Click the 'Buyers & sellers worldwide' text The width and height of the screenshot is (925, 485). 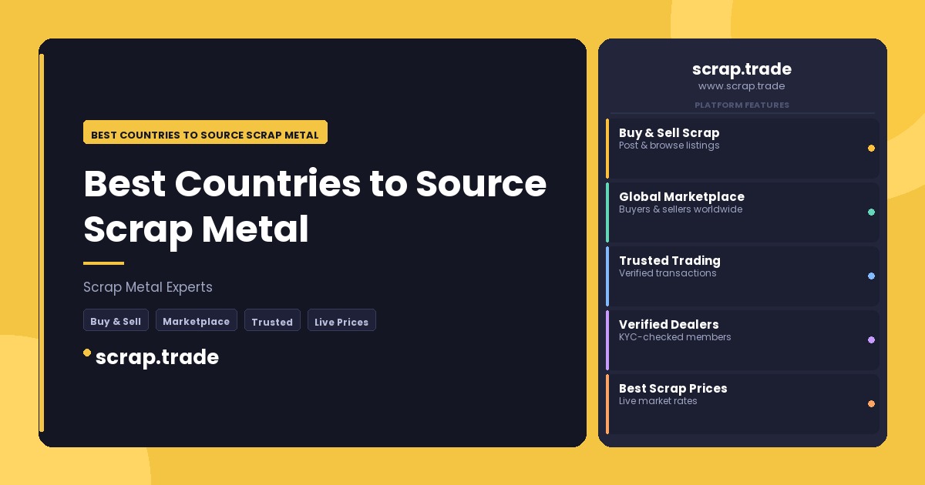[681, 209]
